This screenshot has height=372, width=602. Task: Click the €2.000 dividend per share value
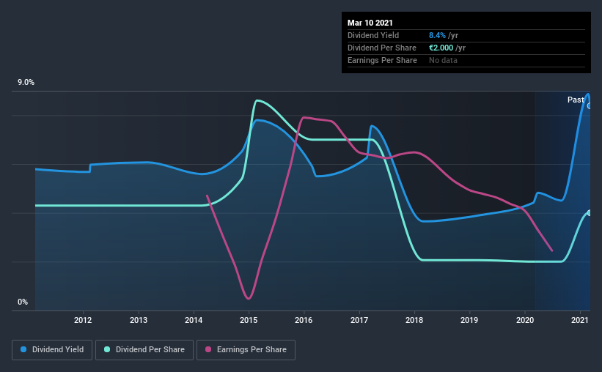pos(441,48)
